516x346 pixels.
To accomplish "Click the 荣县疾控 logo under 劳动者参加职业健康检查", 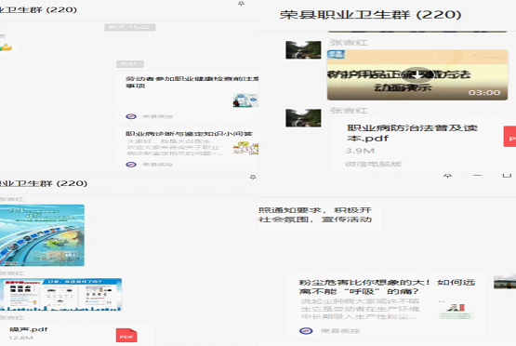I will [131, 116].
